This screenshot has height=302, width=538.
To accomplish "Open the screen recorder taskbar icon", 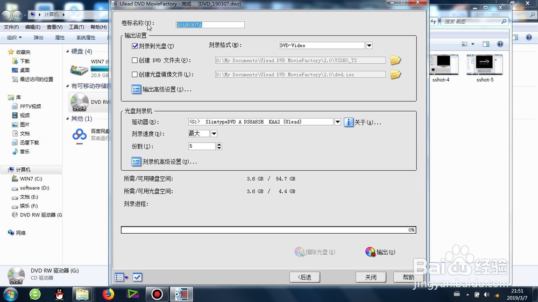I will tap(157, 294).
